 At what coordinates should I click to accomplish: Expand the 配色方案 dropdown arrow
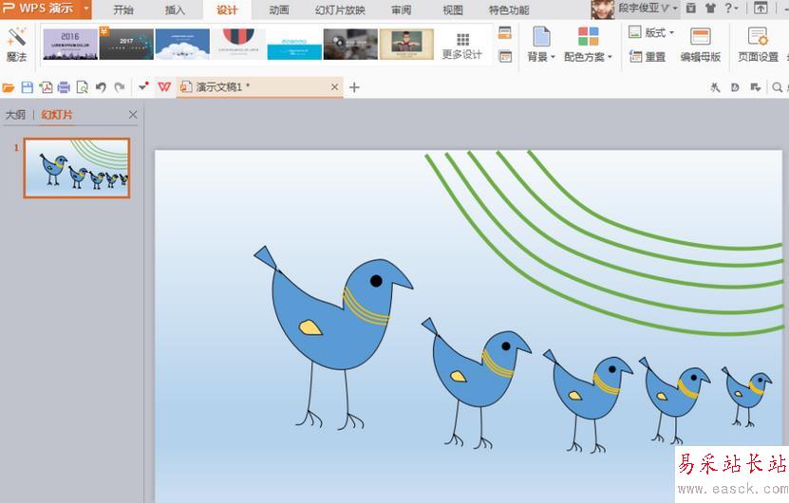(x=610, y=57)
